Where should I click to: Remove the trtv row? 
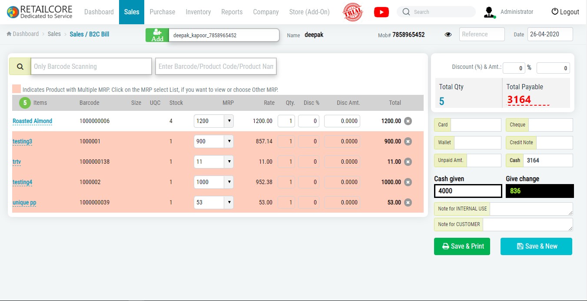point(408,162)
